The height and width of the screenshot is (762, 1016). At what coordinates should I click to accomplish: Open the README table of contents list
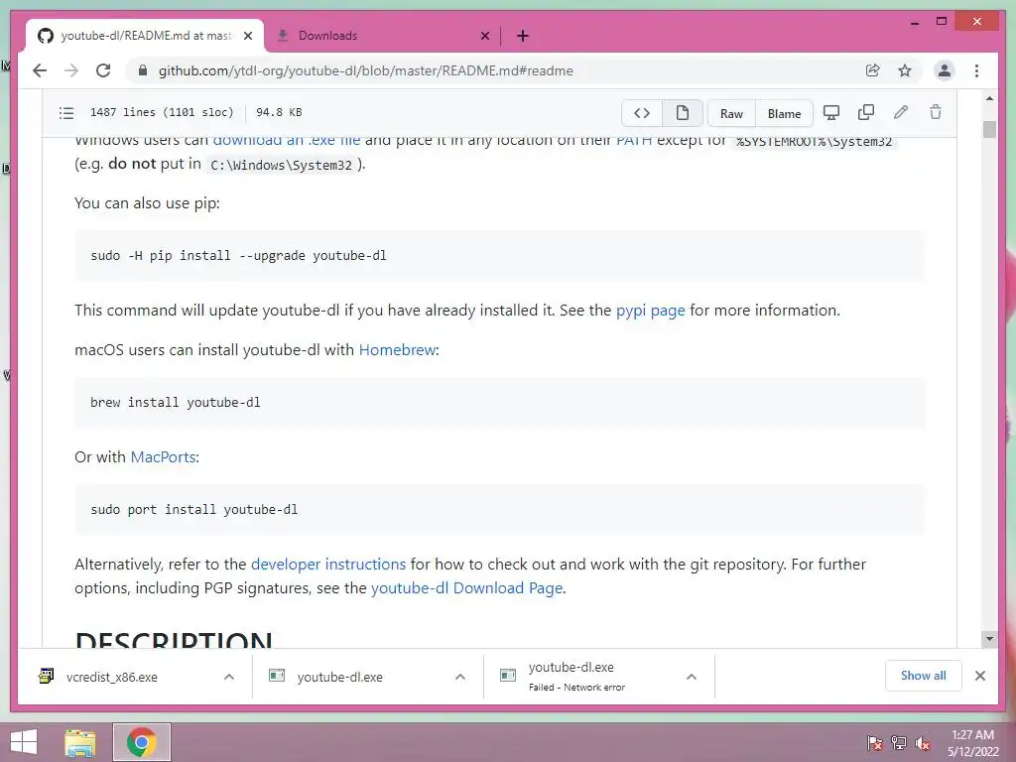click(66, 113)
